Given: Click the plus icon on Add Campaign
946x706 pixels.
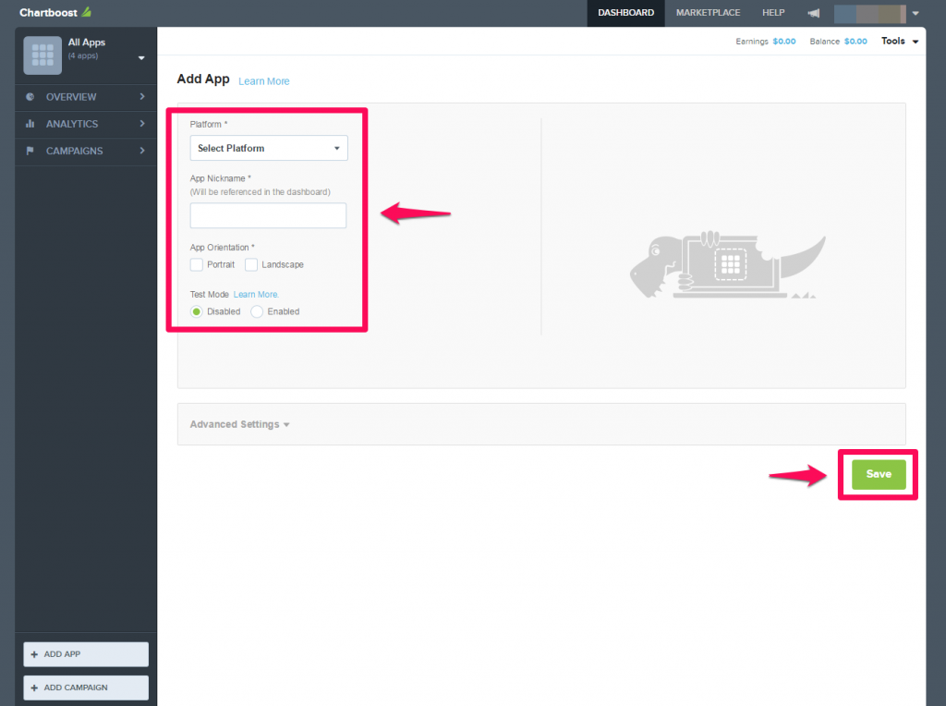Looking at the screenshot, I should coord(33,688).
